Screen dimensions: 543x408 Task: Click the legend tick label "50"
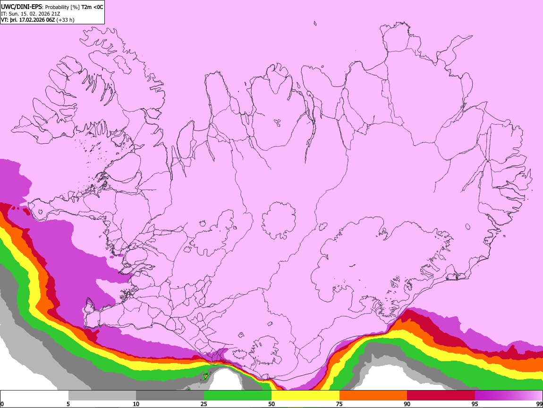271,404
